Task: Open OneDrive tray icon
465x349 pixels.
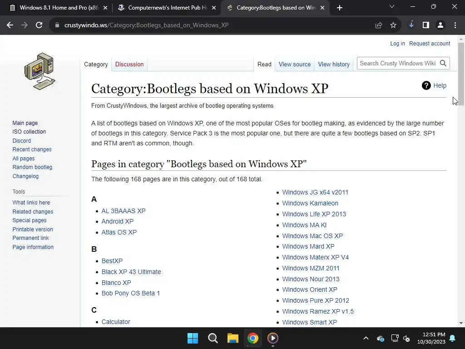Action: tap(381, 338)
